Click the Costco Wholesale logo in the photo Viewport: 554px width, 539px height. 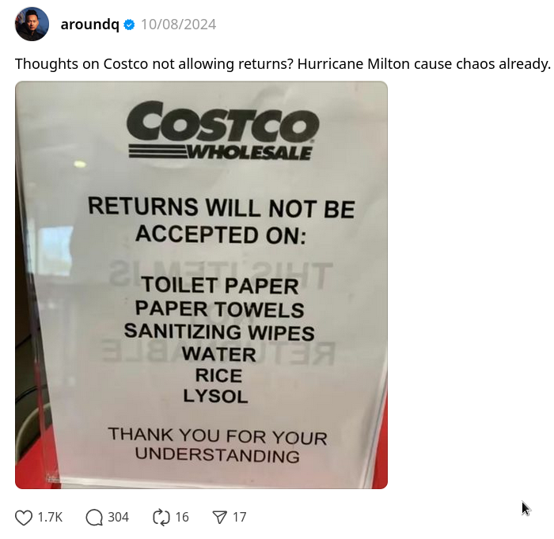click(x=222, y=131)
